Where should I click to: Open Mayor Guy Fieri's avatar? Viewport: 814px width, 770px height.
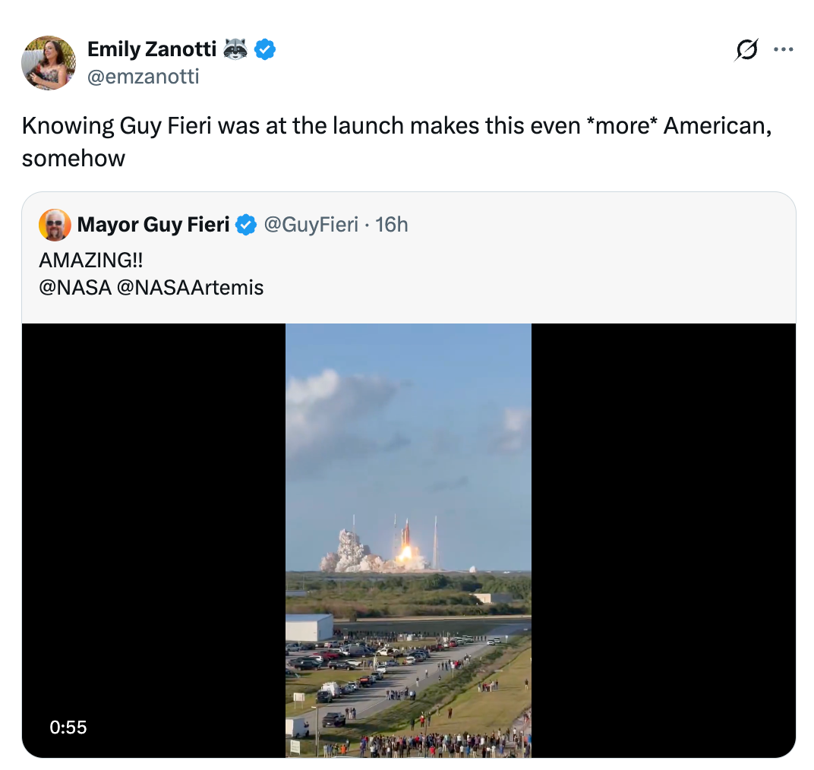coord(53,225)
